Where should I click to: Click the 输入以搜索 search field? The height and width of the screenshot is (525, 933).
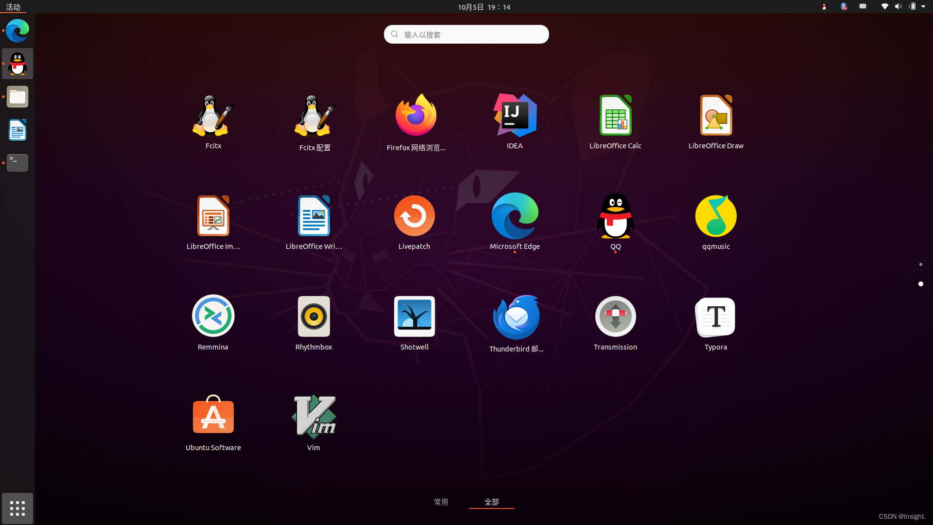[466, 35]
